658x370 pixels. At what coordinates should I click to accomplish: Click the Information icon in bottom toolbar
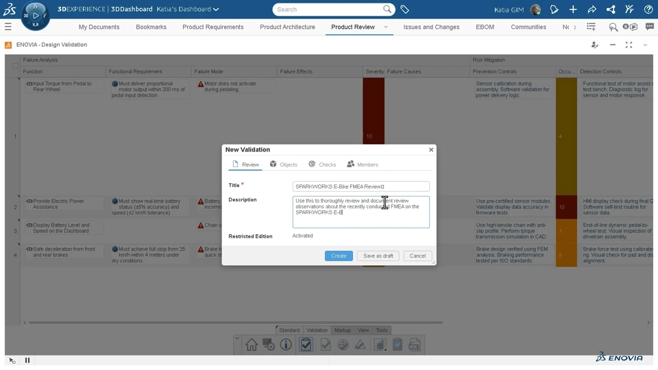click(x=286, y=345)
